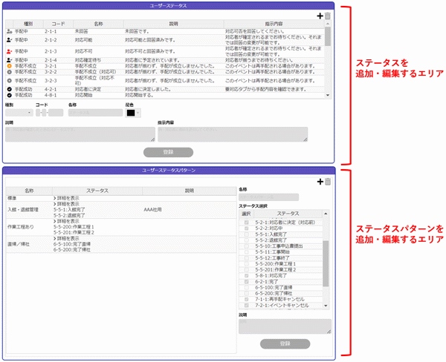Click the 名称 input field in pattern panel
This screenshot has height=362, width=446.
point(268,198)
